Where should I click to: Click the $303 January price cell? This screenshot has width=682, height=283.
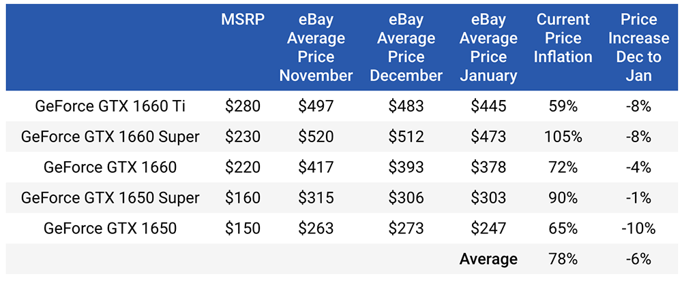coord(488,198)
